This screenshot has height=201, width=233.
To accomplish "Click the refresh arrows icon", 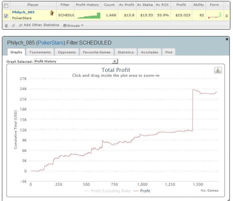I will pos(13,25).
